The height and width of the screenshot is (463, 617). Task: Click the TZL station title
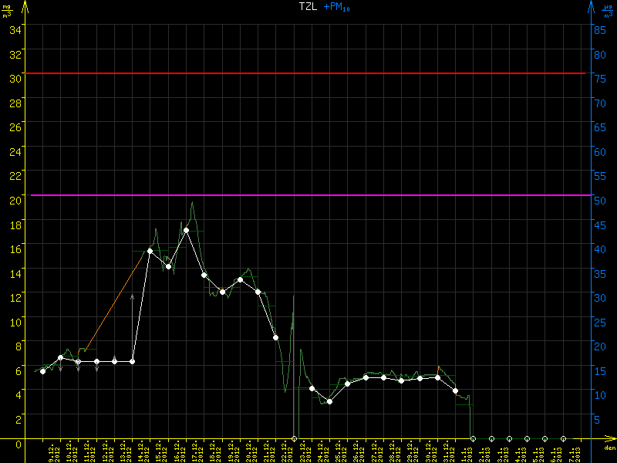point(308,7)
